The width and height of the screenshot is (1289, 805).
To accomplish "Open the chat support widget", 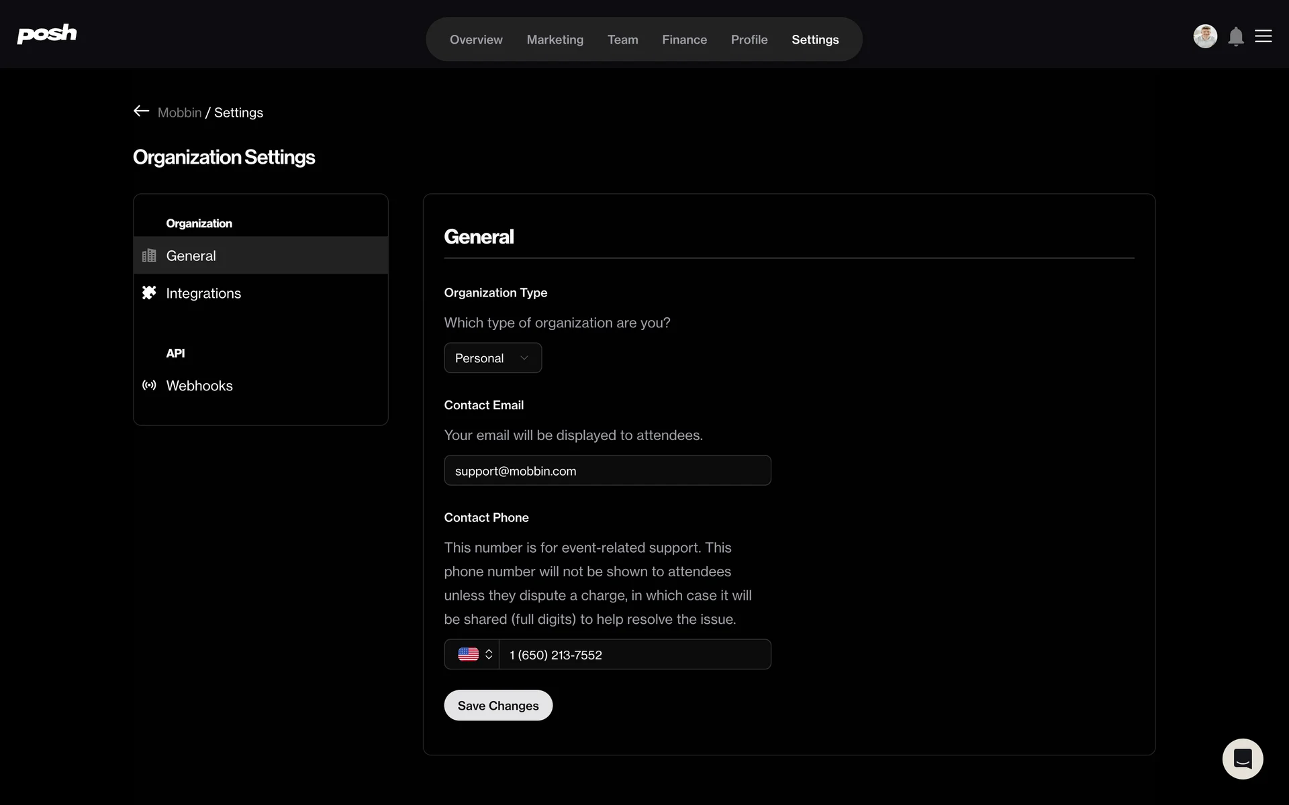I will 1242,759.
